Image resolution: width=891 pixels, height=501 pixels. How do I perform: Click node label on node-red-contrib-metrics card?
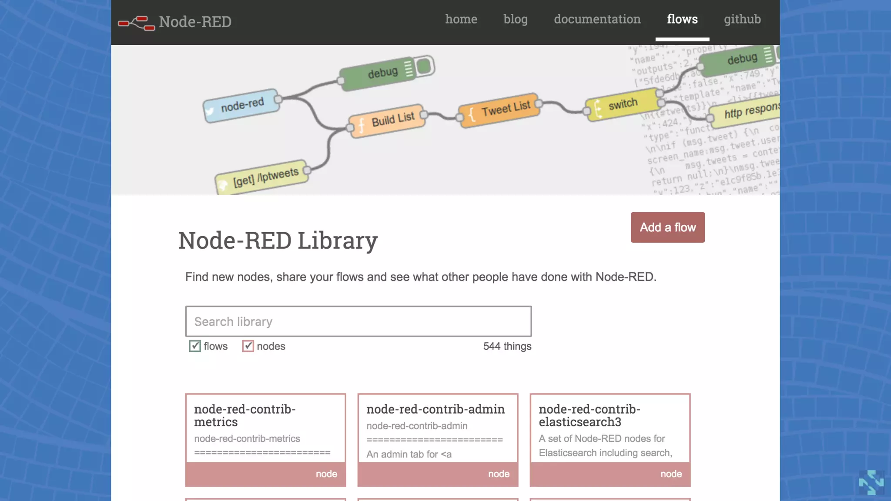pyautogui.click(x=326, y=474)
